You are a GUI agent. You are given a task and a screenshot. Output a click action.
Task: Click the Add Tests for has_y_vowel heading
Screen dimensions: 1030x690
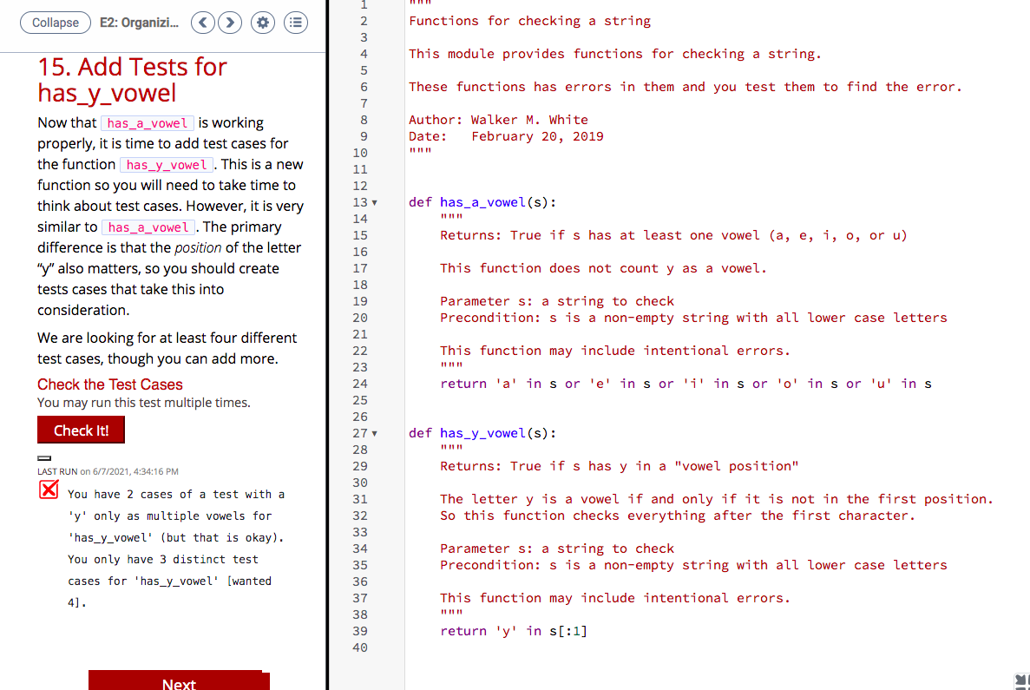[x=132, y=79]
